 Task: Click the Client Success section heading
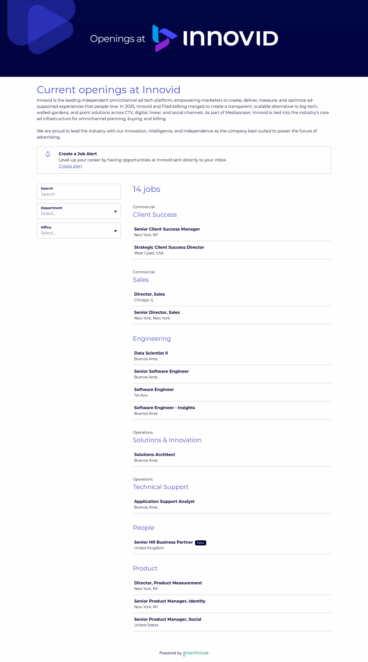[x=155, y=215]
